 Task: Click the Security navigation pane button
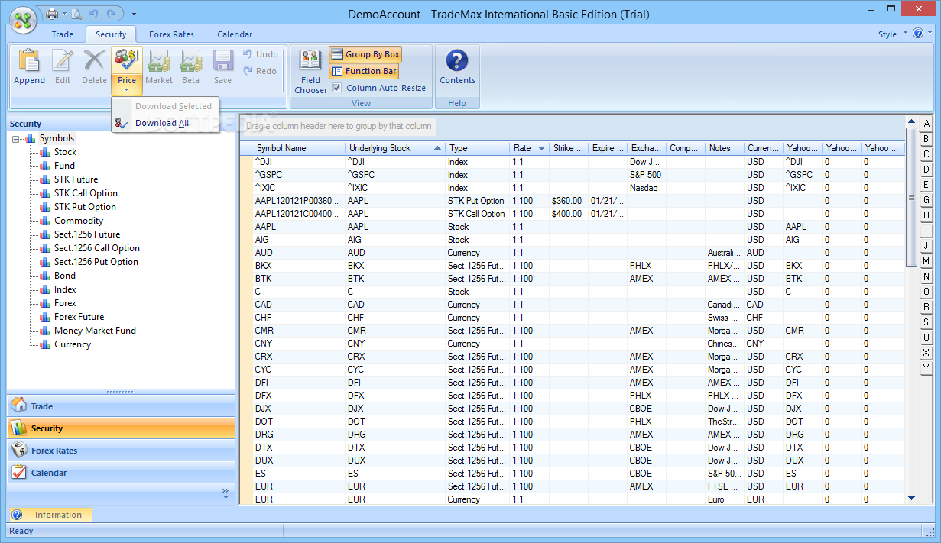click(x=121, y=428)
